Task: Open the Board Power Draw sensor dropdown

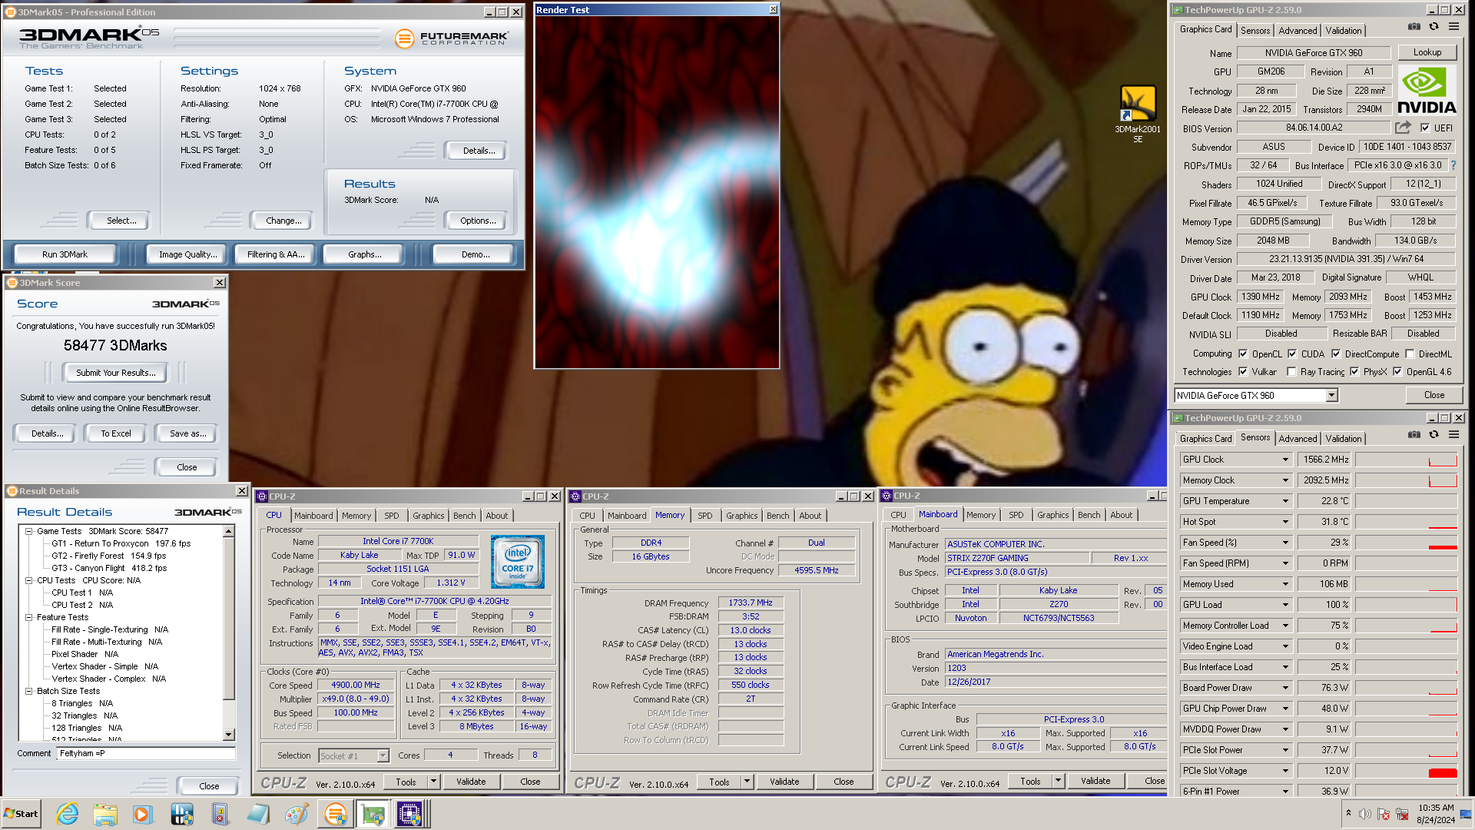Action: point(1285,688)
